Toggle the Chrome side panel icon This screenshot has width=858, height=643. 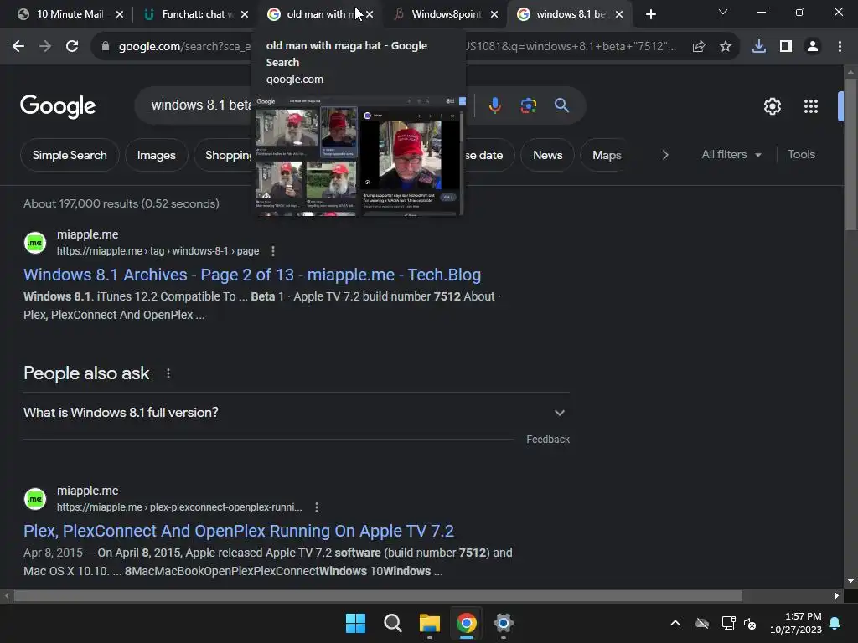786,47
